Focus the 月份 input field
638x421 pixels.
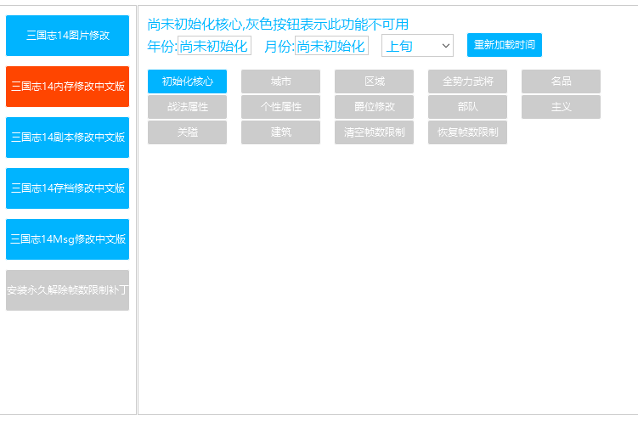click(x=331, y=46)
